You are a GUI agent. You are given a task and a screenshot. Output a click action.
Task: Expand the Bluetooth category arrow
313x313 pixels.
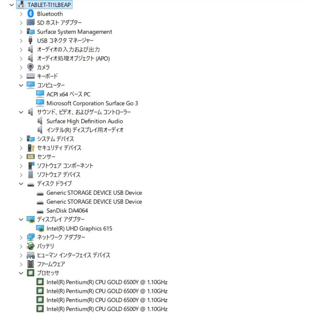pyautogui.click(x=21, y=14)
